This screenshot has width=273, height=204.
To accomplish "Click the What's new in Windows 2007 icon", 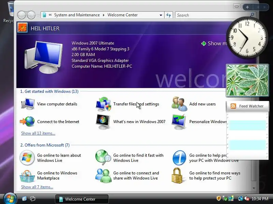I will pos(103,122).
